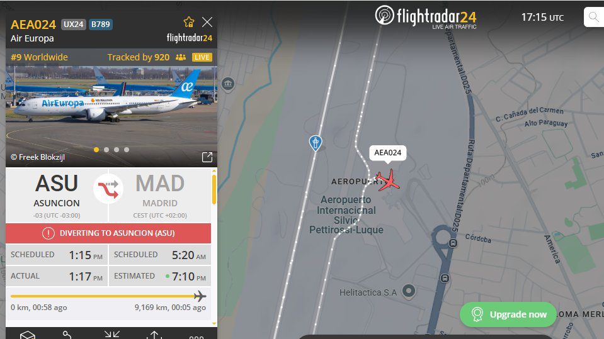Click the search magnifier icon
This screenshot has height=339, width=604.
click(x=593, y=18)
